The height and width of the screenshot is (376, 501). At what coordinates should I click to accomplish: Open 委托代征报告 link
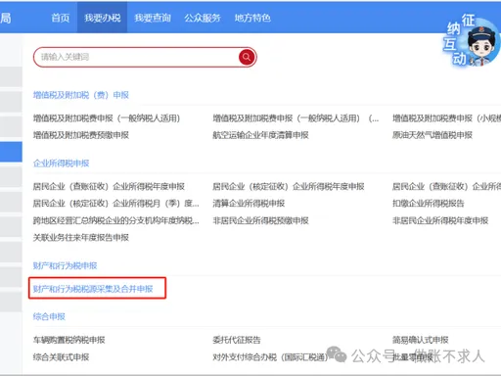(237, 340)
